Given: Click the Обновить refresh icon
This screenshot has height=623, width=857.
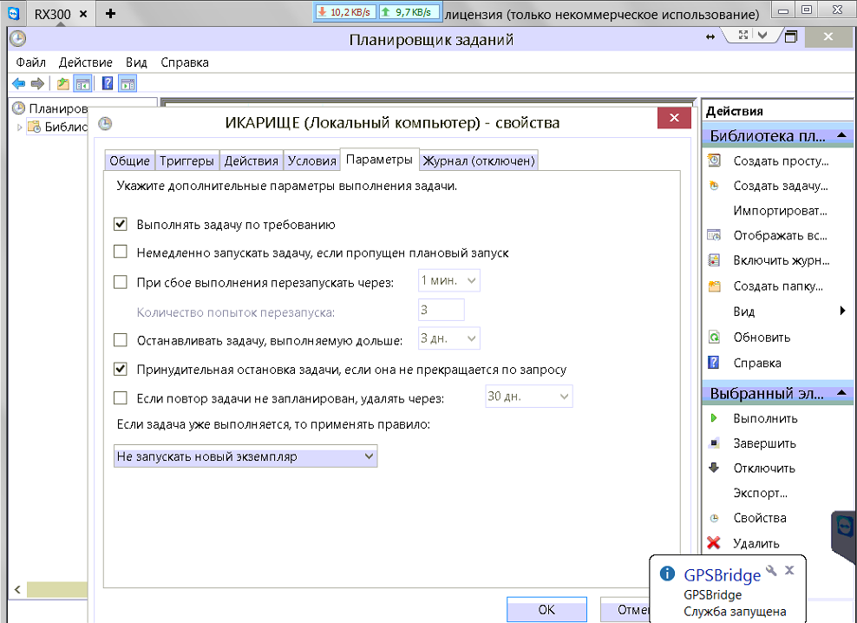Looking at the screenshot, I should click(714, 338).
